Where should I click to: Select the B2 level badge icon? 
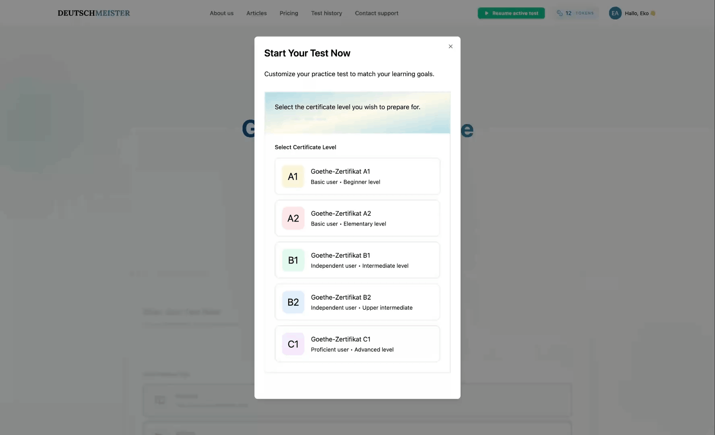pyautogui.click(x=293, y=302)
